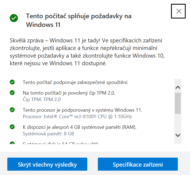Click the large green checkmark beside the title
190x175 pixels.
14,18
